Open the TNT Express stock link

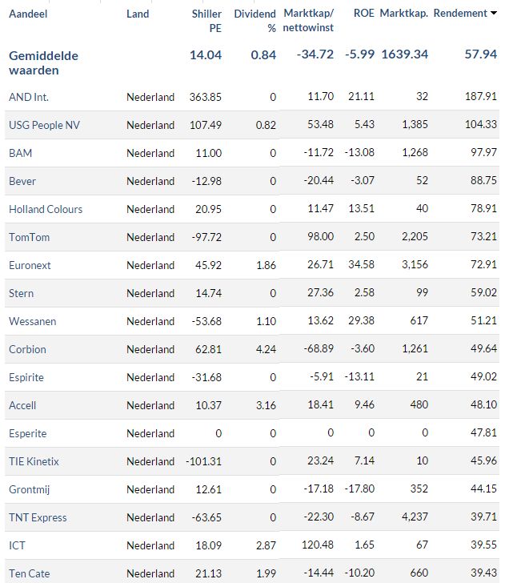click(x=38, y=518)
